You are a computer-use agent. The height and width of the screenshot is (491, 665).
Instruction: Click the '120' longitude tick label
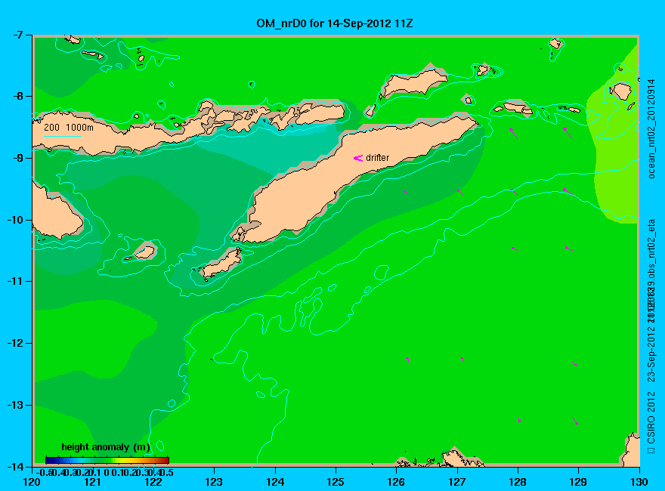pos(32,482)
